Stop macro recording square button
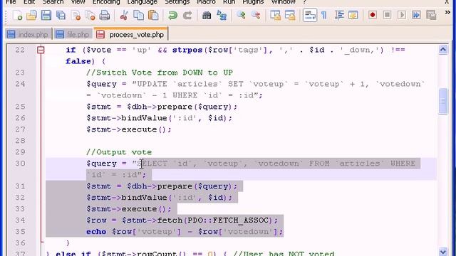 coord(387,15)
